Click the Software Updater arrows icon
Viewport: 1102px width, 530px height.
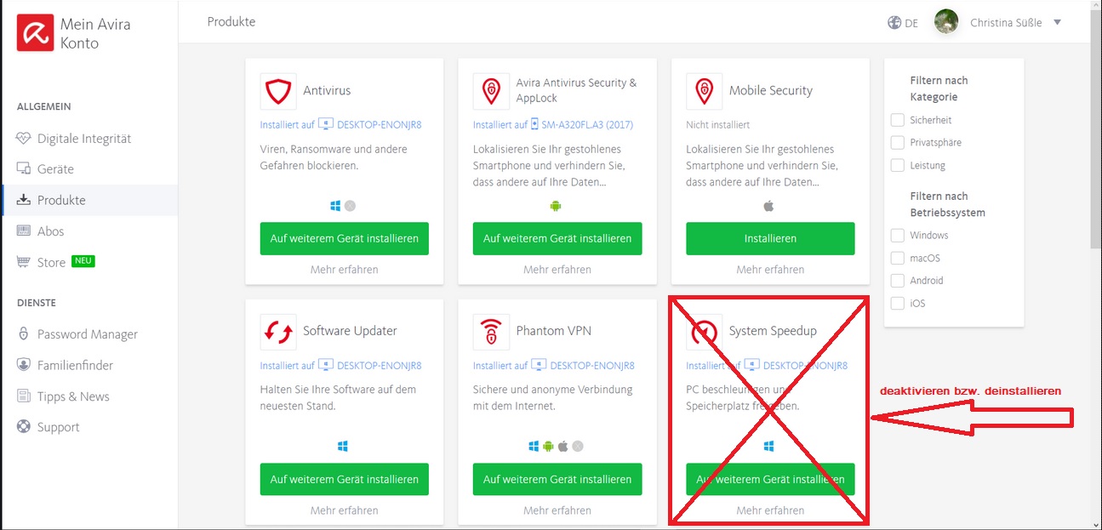[x=278, y=332]
